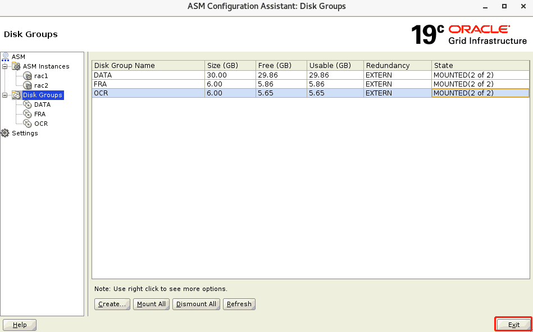Click the 5.65 Usable cell of OCR

pyautogui.click(x=335, y=93)
